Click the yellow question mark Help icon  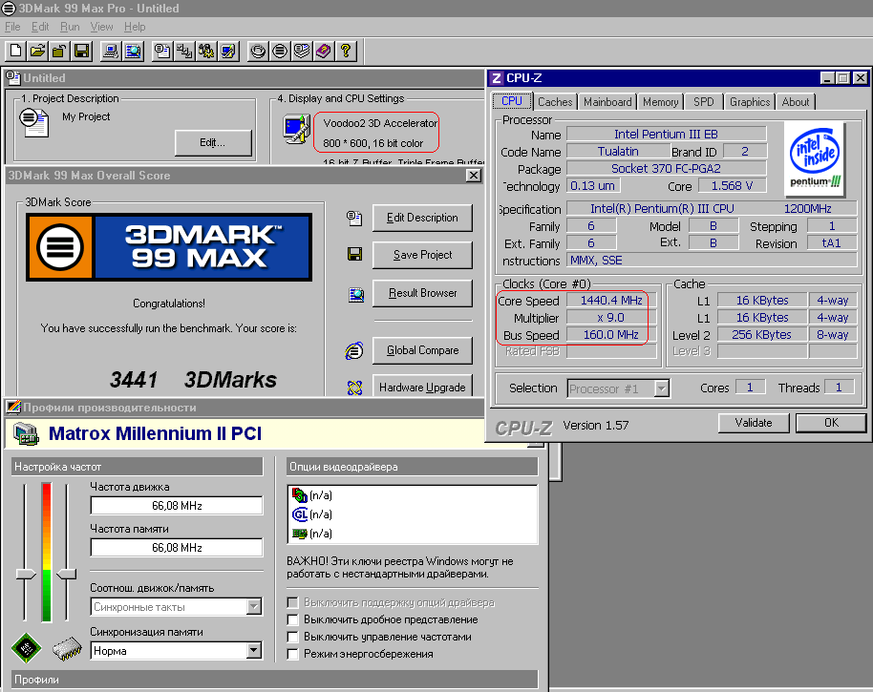(x=346, y=52)
